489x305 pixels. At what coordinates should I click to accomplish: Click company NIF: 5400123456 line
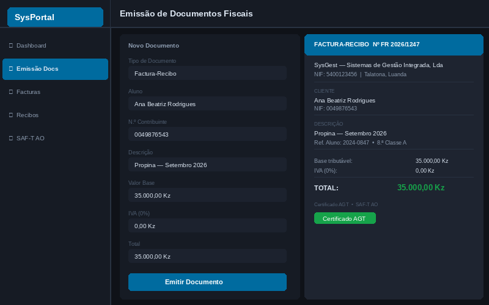pos(360,74)
